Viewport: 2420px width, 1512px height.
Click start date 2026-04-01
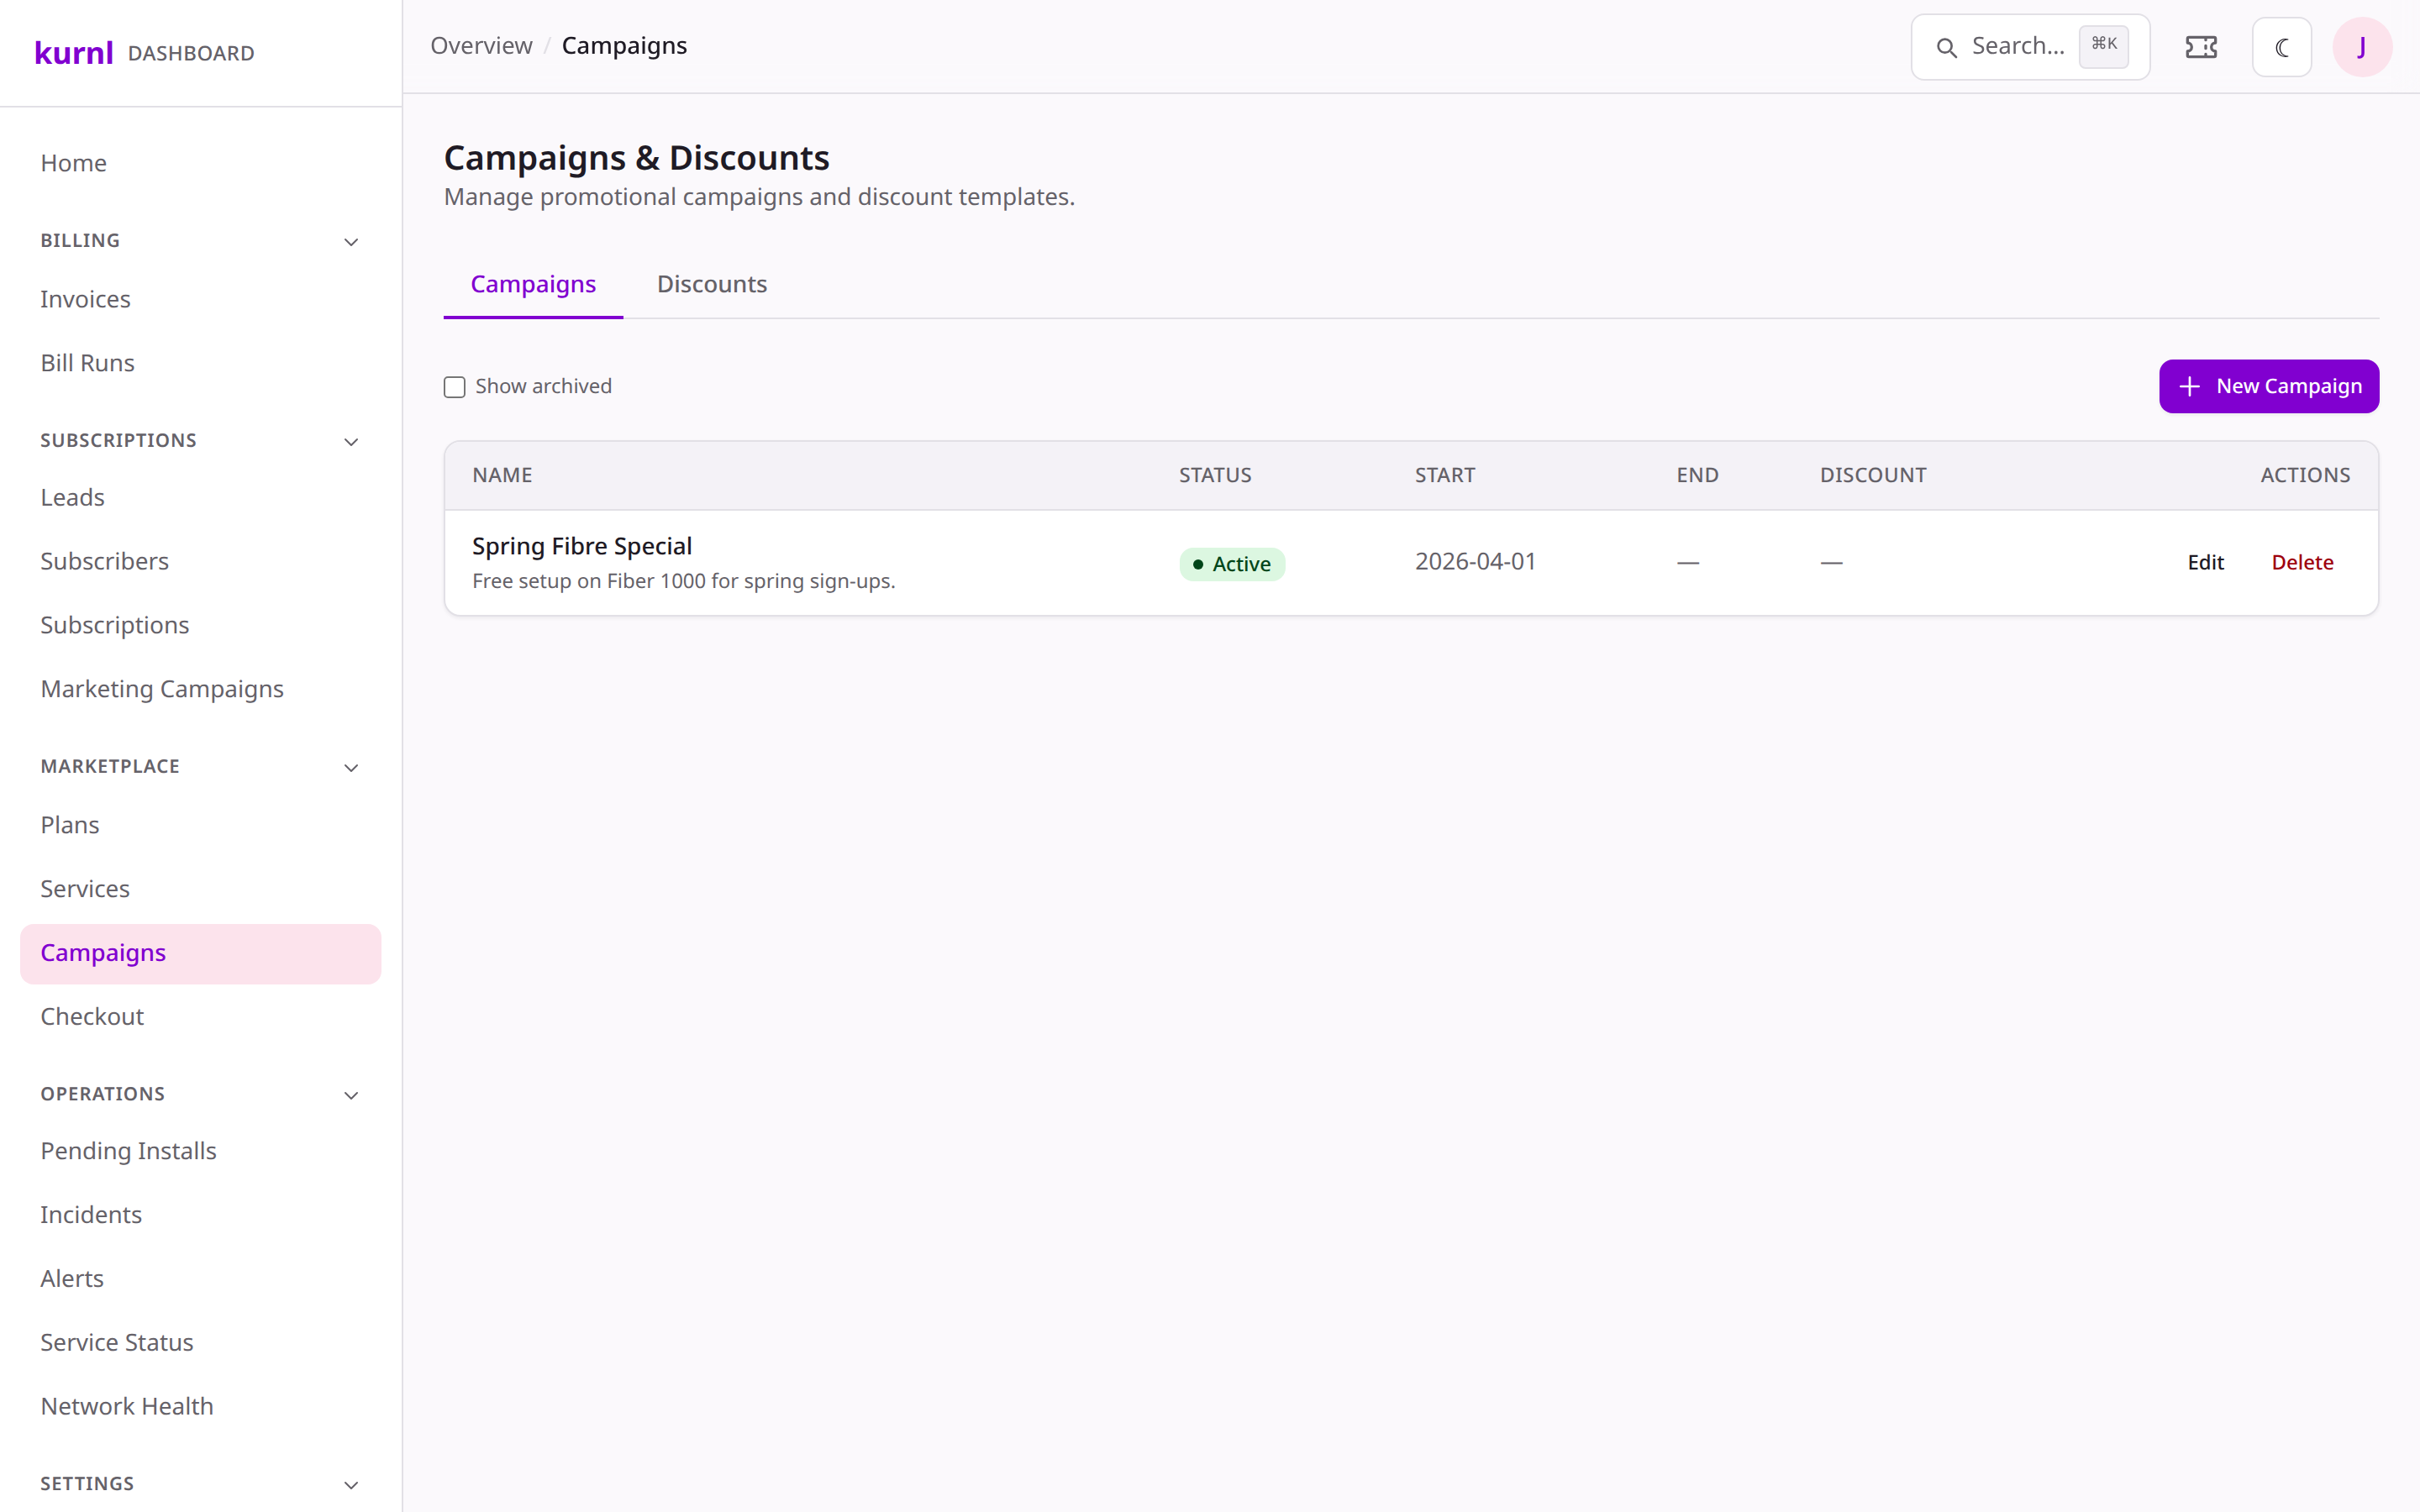[x=1475, y=562]
